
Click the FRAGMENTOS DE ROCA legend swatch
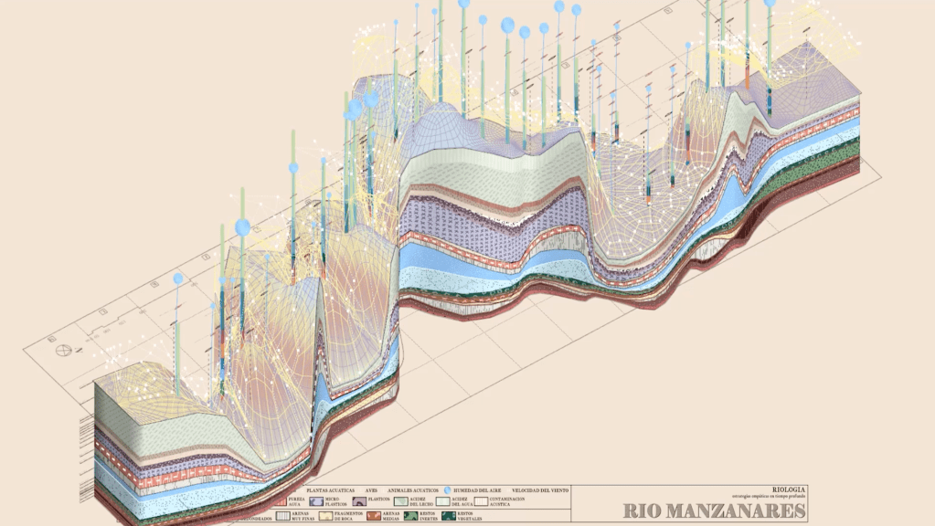coord(325,516)
